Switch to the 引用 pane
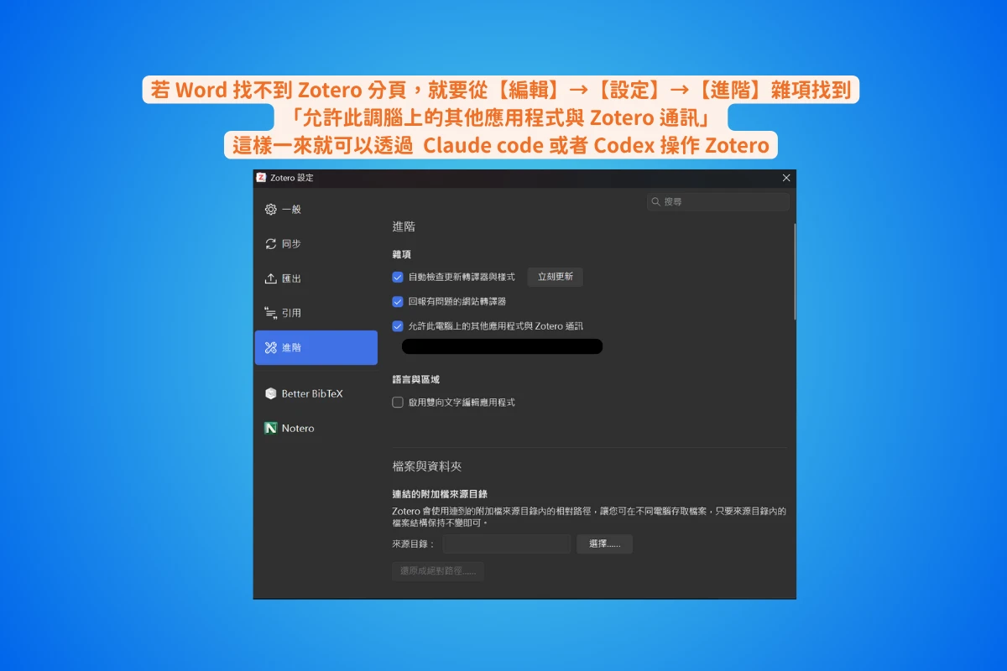Image resolution: width=1007 pixels, height=671 pixels. coord(316,313)
